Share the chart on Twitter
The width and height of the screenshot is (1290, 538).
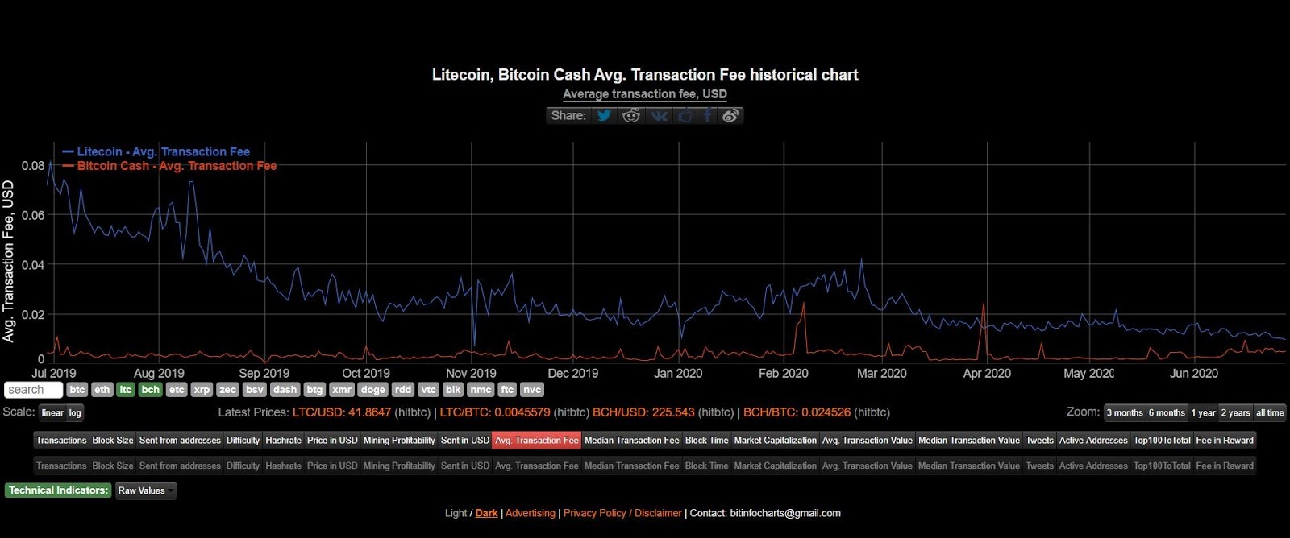coord(604,115)
